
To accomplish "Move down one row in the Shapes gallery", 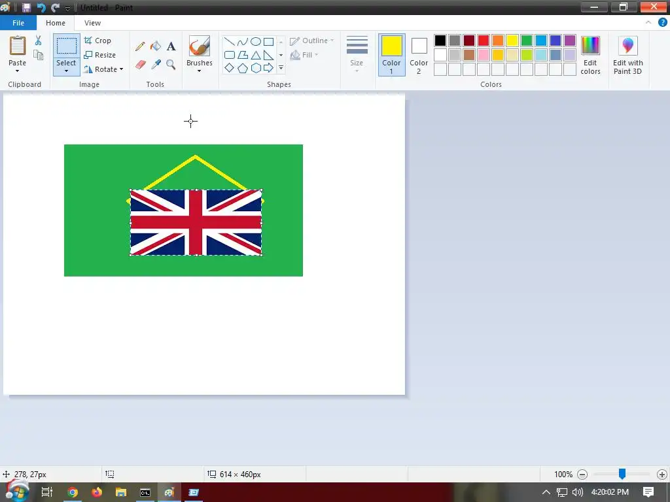I will pos(281,55).
